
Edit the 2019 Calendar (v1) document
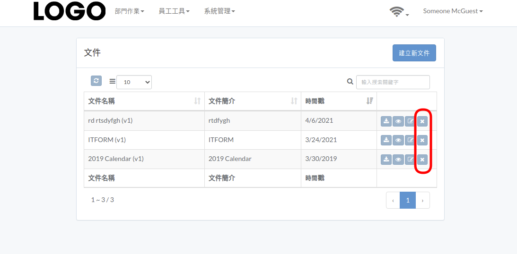click(x=410, y=160)
